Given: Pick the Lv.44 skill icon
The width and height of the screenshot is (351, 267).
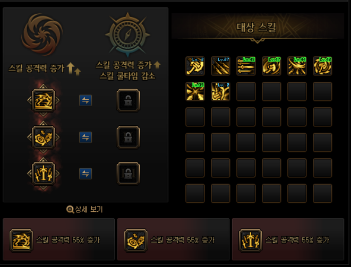Looking at the screenshot, I should (297, 66).
